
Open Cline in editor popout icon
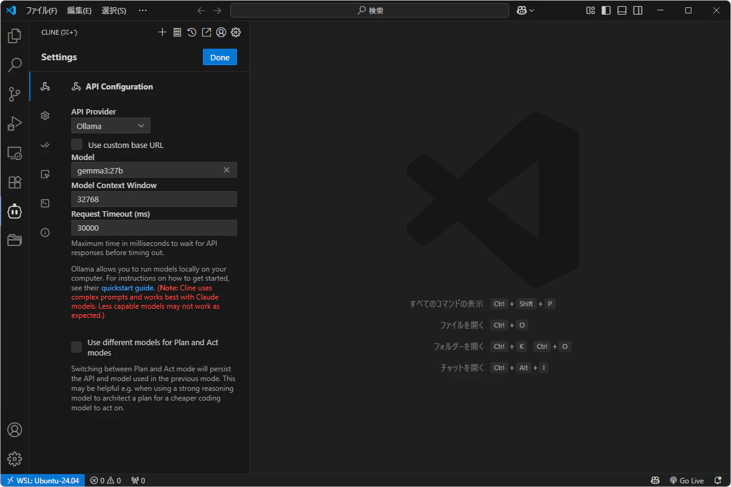[x=207, y=32]
